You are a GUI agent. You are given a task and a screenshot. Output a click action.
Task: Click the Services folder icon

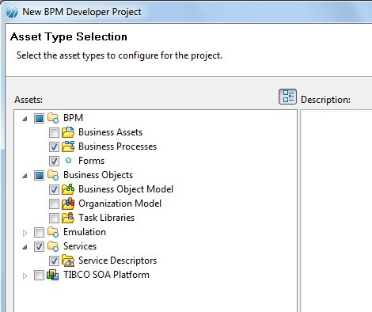(53, 246)
